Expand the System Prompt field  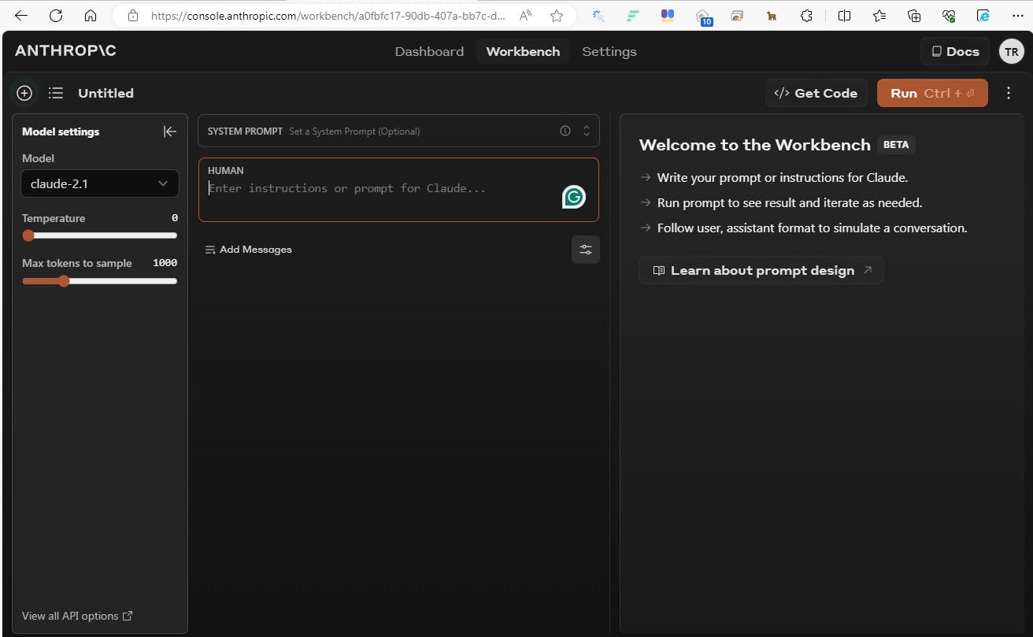(587, 131)
